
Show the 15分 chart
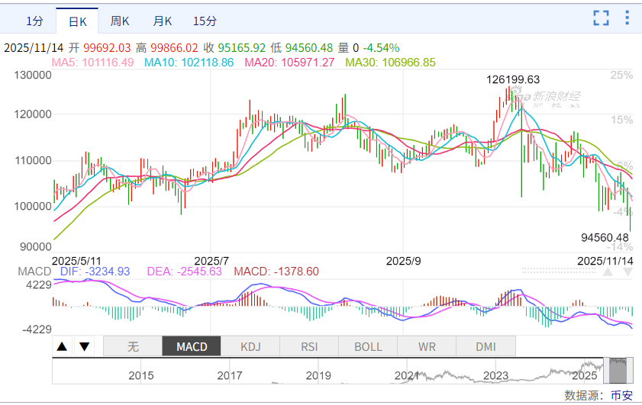(205, 21)
